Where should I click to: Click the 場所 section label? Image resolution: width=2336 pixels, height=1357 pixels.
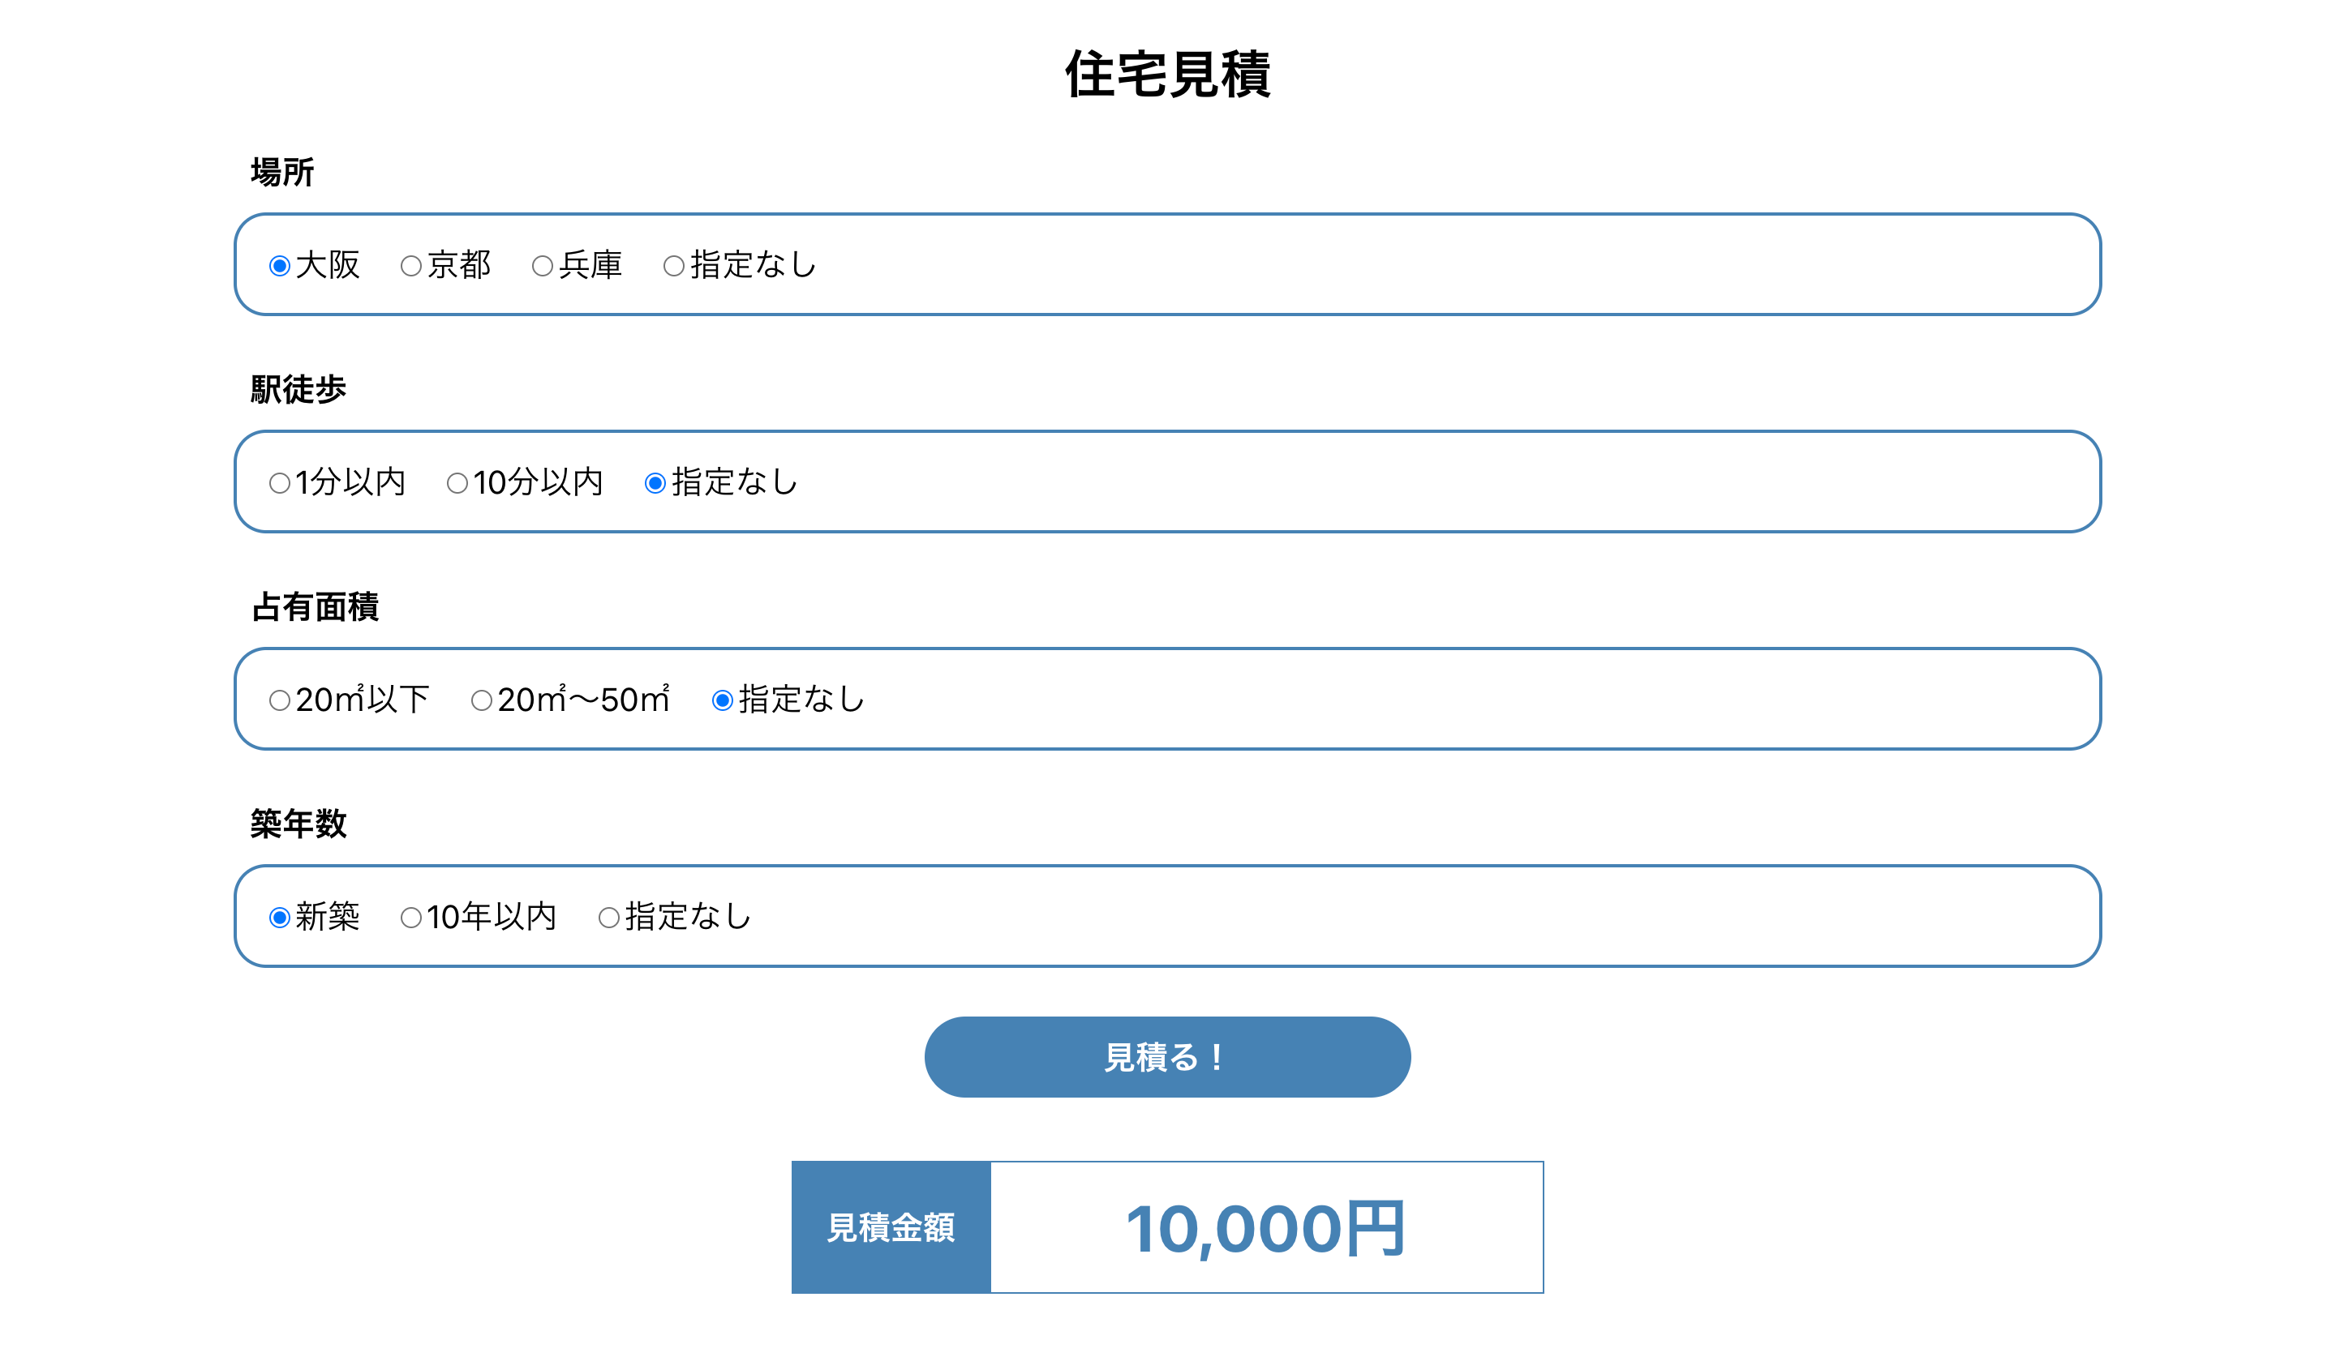(283, 173)
